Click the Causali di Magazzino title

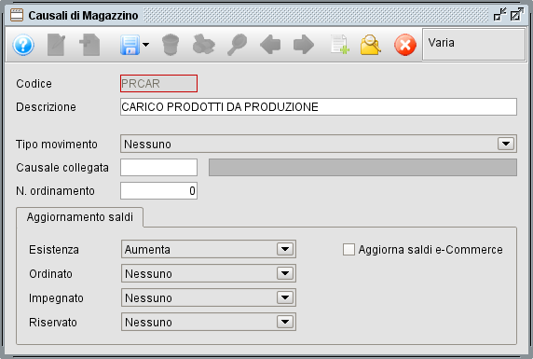[x=83, y=16]
